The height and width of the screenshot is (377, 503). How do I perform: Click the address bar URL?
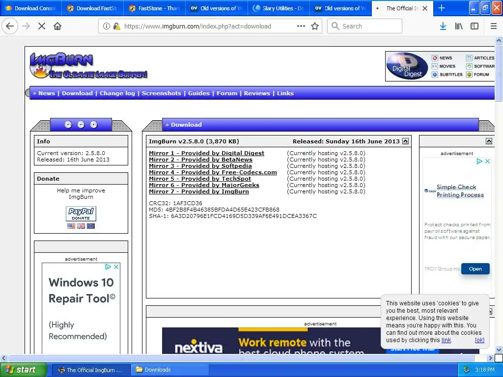pyautogui.click(x=197, y=26)
